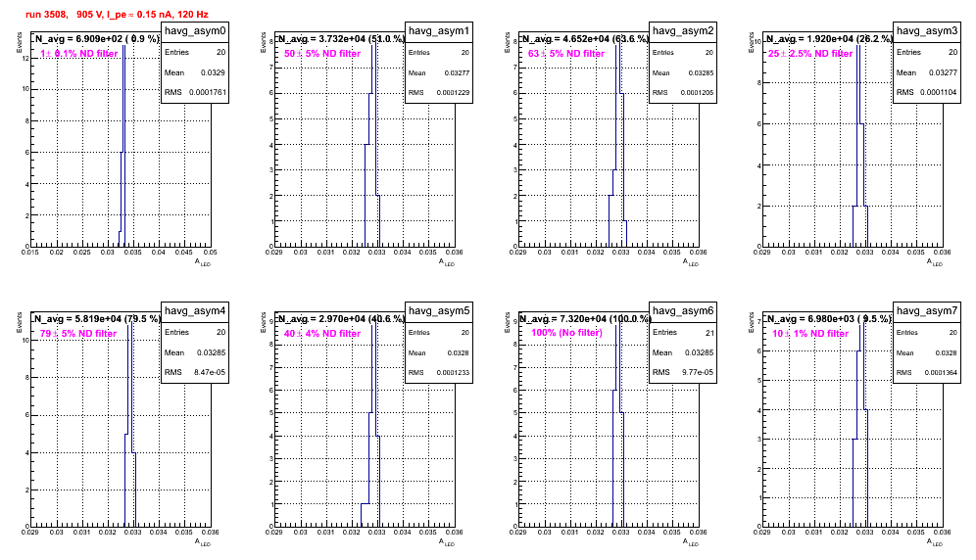This screenshot has height=560, width=976.
Task: Select the havg_asym1 stats box title
Action: click(x=439, y=30)
